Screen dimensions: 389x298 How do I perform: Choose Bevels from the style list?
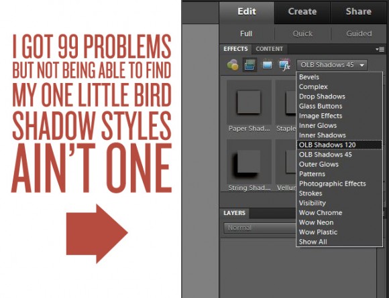click(339, 77)
